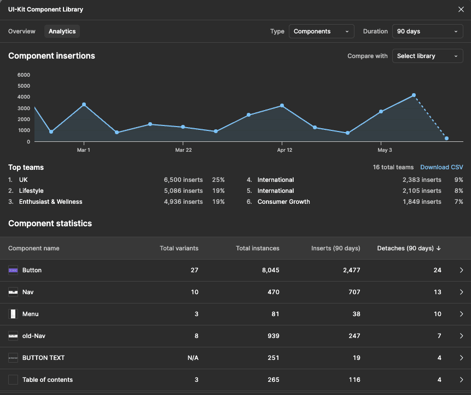Sort by the Total instances column header
Screen dimensions: 471x395
(257, 248)
